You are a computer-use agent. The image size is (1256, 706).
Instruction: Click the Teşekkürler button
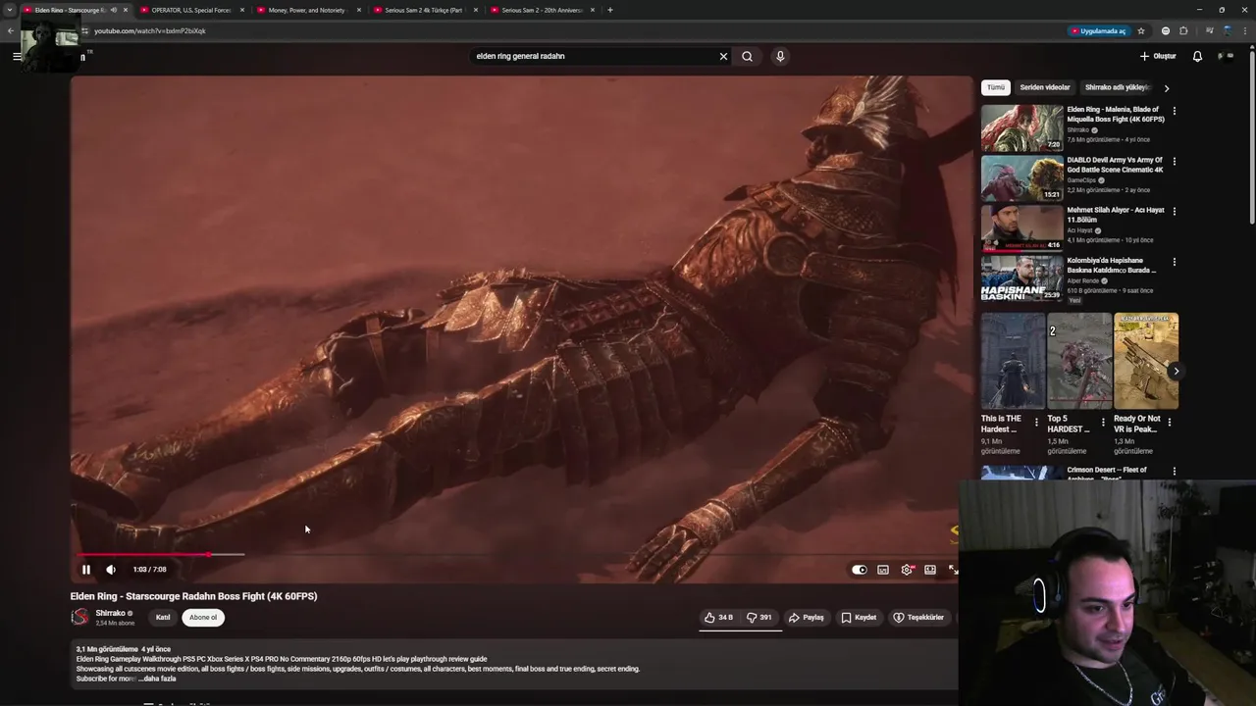point(918,618)
